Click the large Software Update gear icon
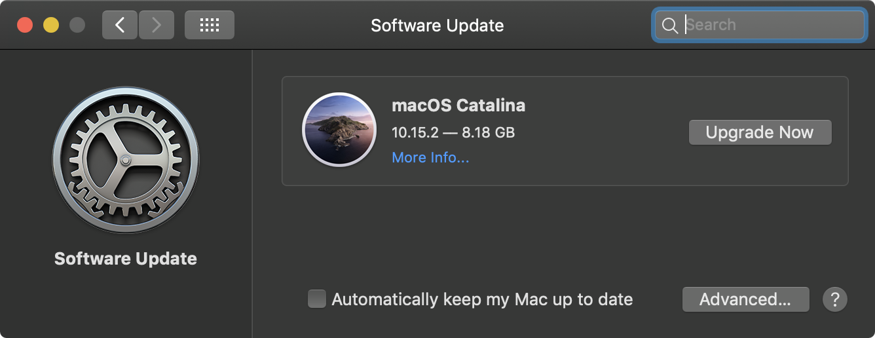Screen dimensions: 875x338 pyautogui.click(x=126, y=160)
